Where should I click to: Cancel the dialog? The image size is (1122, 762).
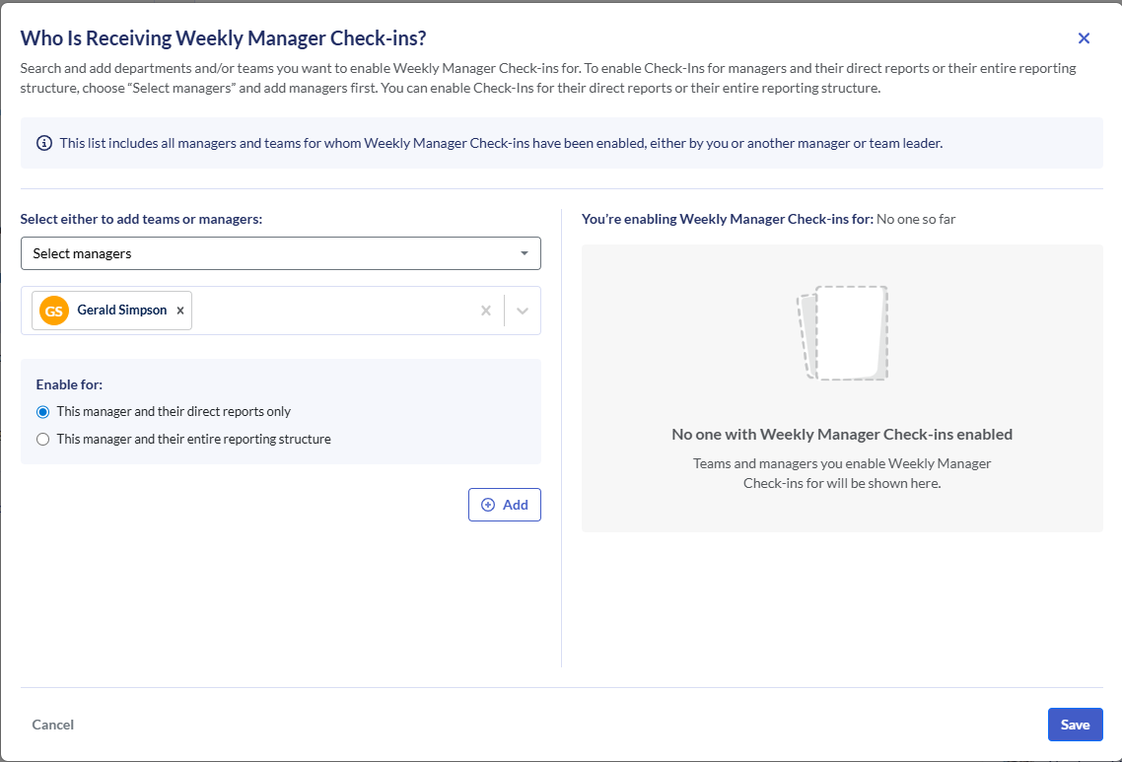pos(53,725)
